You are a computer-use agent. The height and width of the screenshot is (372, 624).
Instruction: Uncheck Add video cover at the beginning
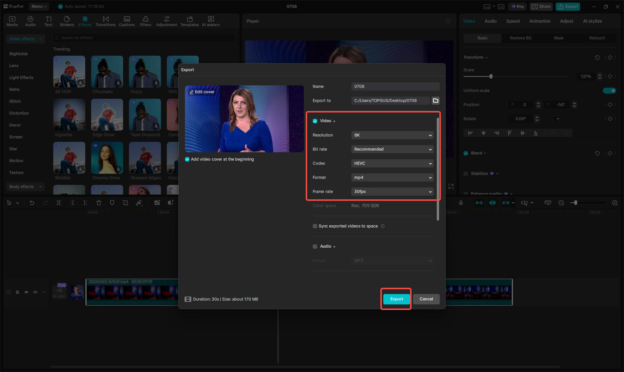[187, 159]
